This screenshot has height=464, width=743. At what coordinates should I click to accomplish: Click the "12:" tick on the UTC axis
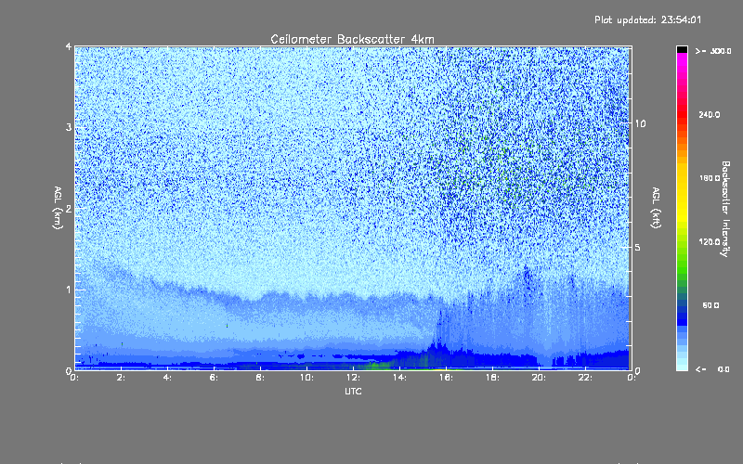pos(353,378)
